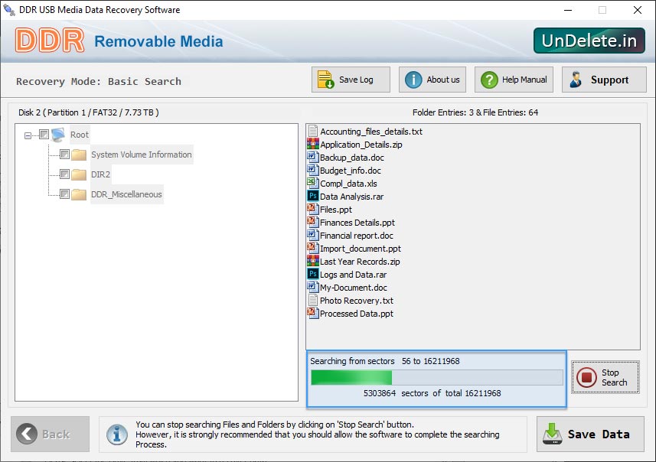Screen dimensions: 656x462
Task: Select the Import_document.ppt file name
Action: tap(361, 249)
